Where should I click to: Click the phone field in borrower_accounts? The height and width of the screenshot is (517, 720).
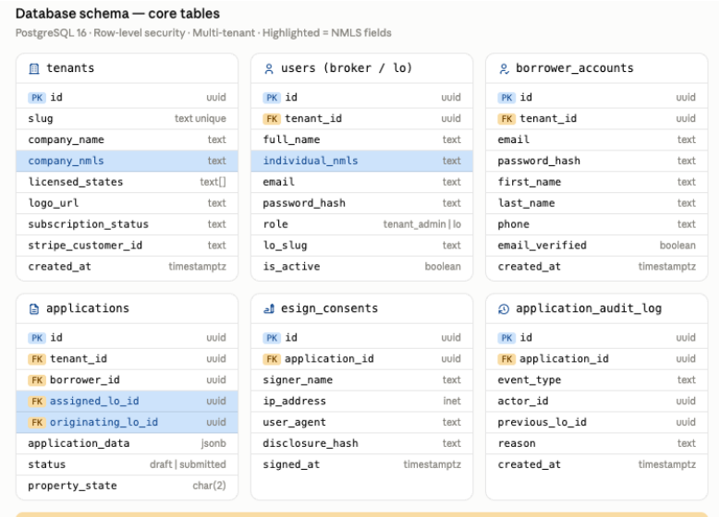pyautogui.click(x=597, y=224)
